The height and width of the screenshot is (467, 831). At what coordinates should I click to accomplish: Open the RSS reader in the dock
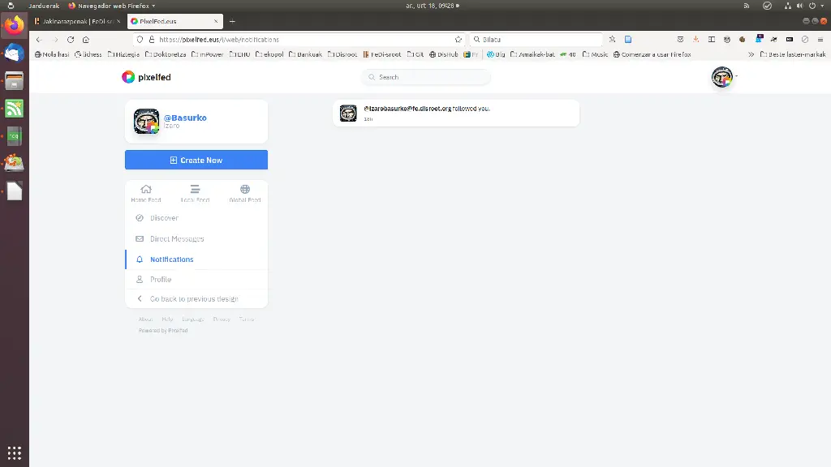(x=15, y=109)
